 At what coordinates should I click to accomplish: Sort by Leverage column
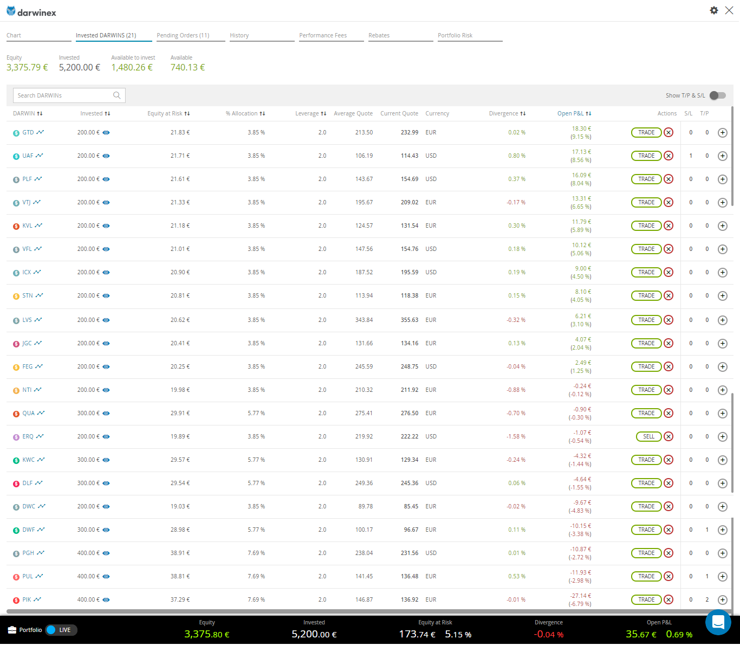click(311, 113)
